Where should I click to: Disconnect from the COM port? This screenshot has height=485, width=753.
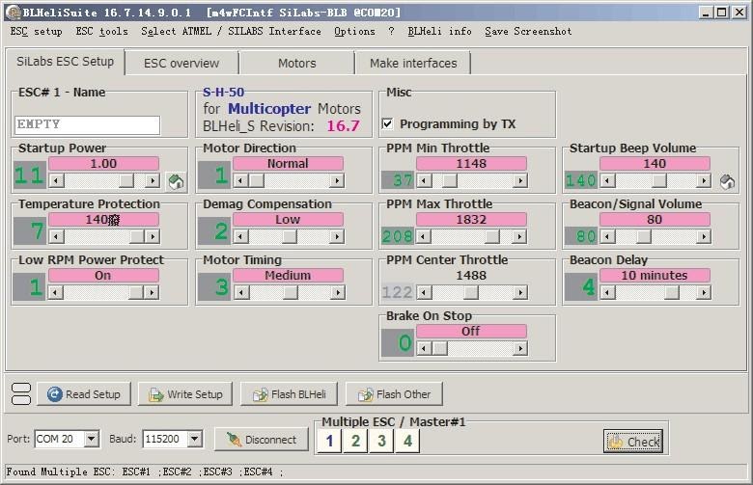262,440
